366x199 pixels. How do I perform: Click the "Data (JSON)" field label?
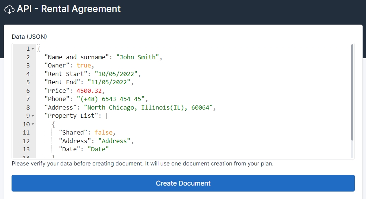pyautogui.click(x=29, y=37)
